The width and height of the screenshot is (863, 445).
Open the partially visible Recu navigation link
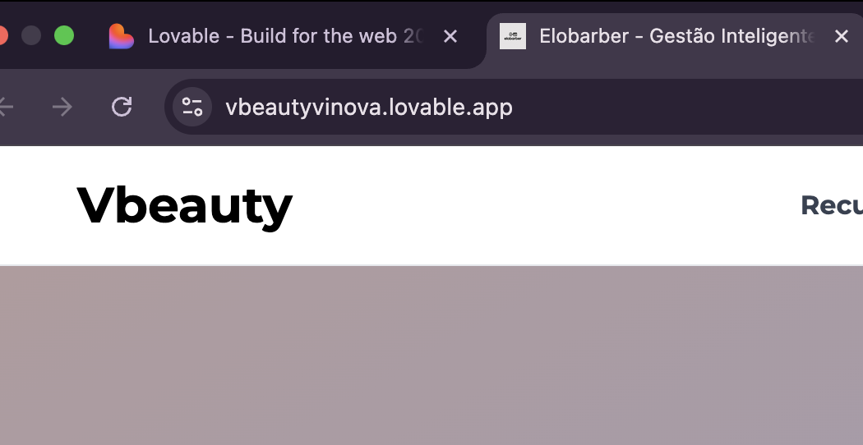click(x=831, y=205)
